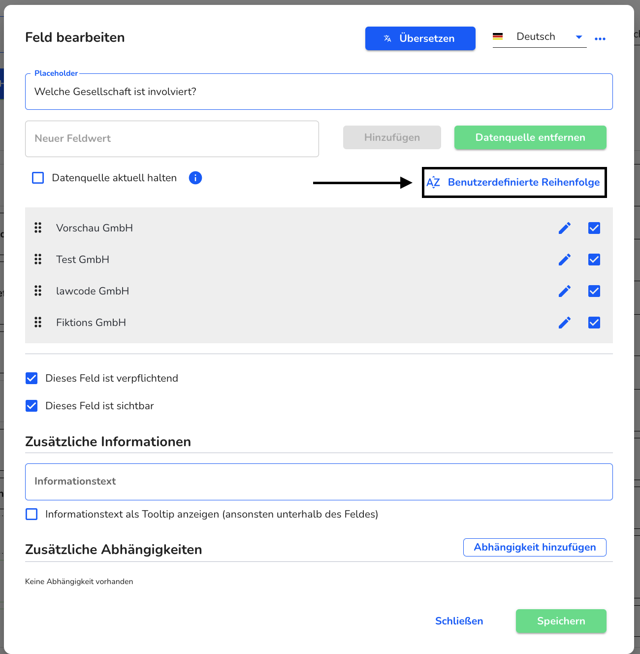The width and height of the screenshot is (640, 654).
Task: Click the AZ sort icon
Action: click(433, 182)
